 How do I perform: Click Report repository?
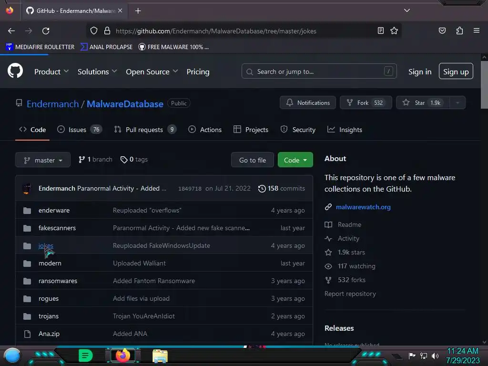point(350,294)
